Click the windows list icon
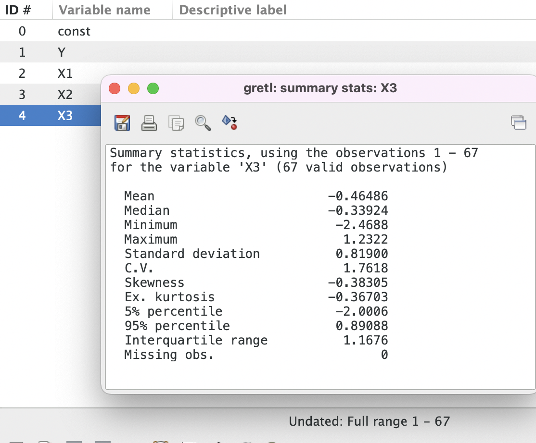Image resolution: width=536 pixels, height=443 pixels. click(519, 123)
